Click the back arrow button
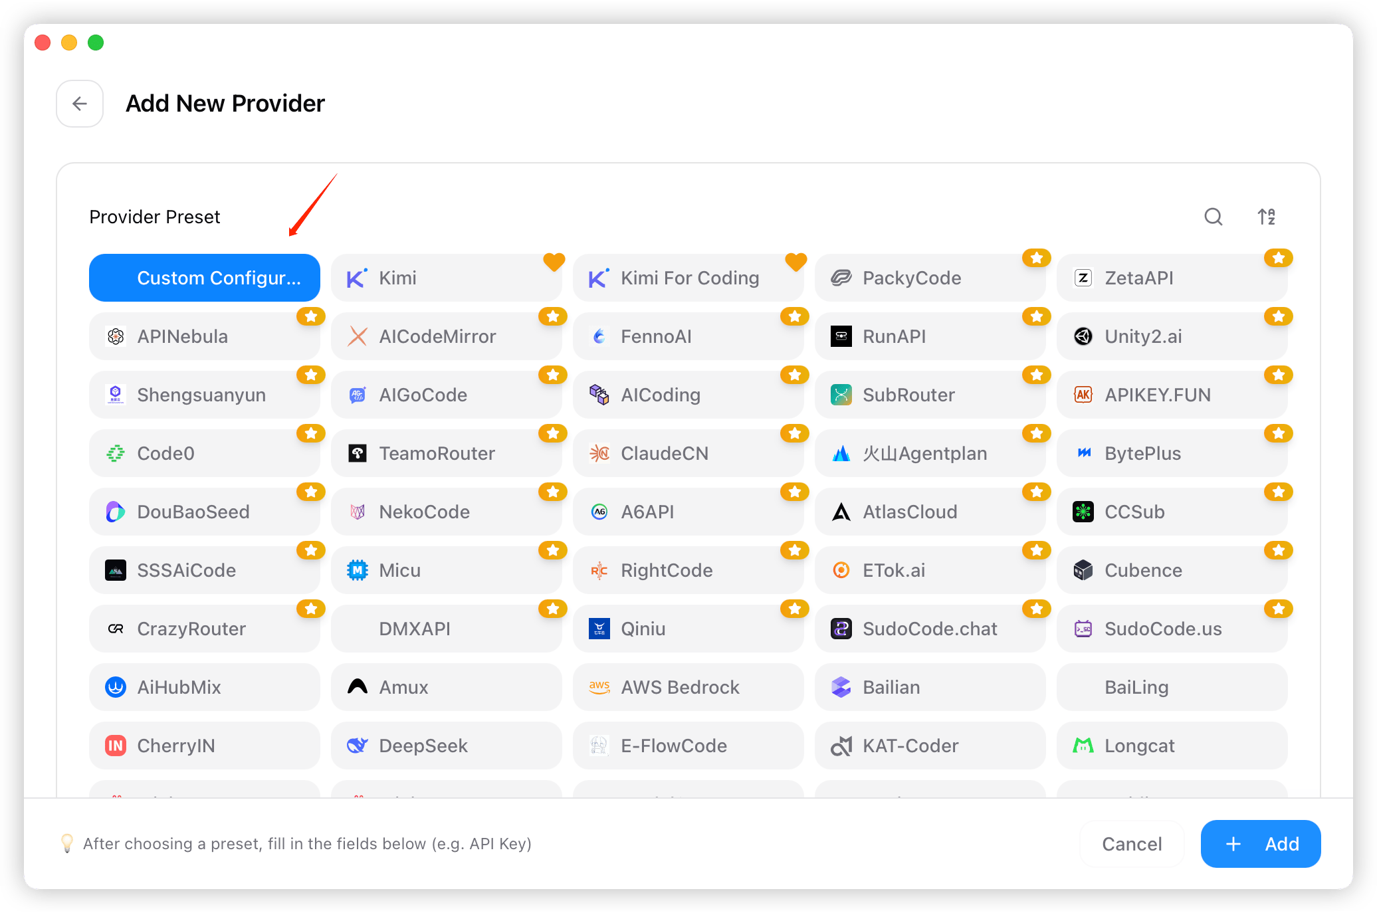 point(80,104)
